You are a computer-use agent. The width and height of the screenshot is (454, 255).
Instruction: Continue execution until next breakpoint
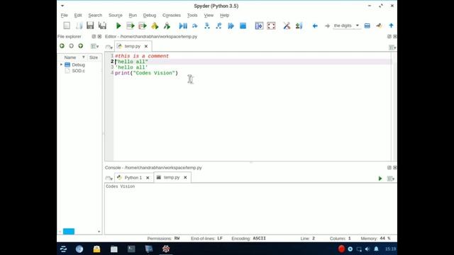pyautogui.click(x=231, y=25)
